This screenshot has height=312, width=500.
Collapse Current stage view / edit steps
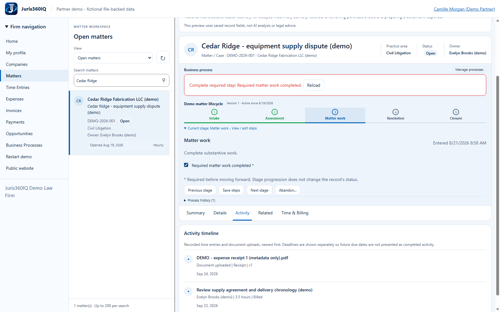220,128
